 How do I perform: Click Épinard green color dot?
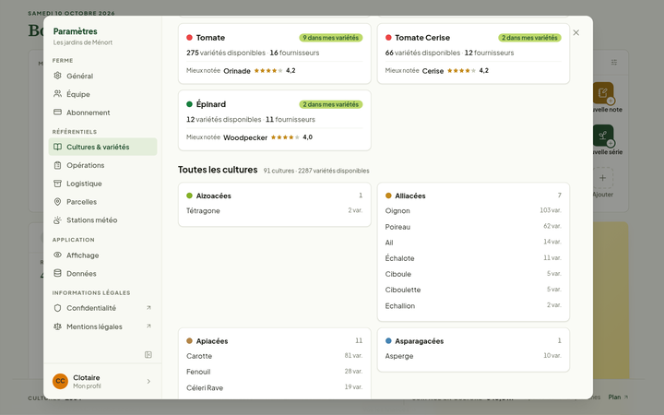189,103
